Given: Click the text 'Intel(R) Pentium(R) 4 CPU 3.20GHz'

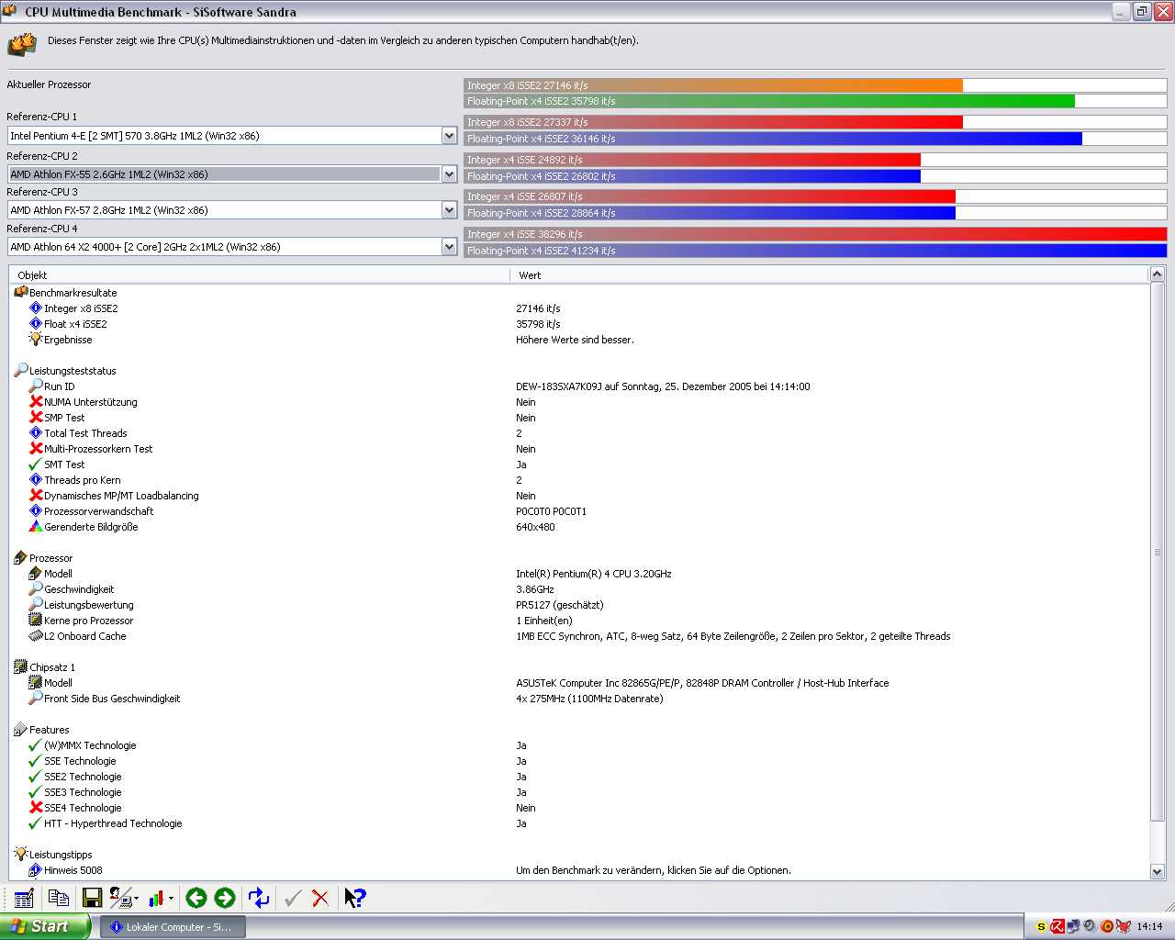Looking at the screenshot, I should pyautogui.click(x=594, y=574).
